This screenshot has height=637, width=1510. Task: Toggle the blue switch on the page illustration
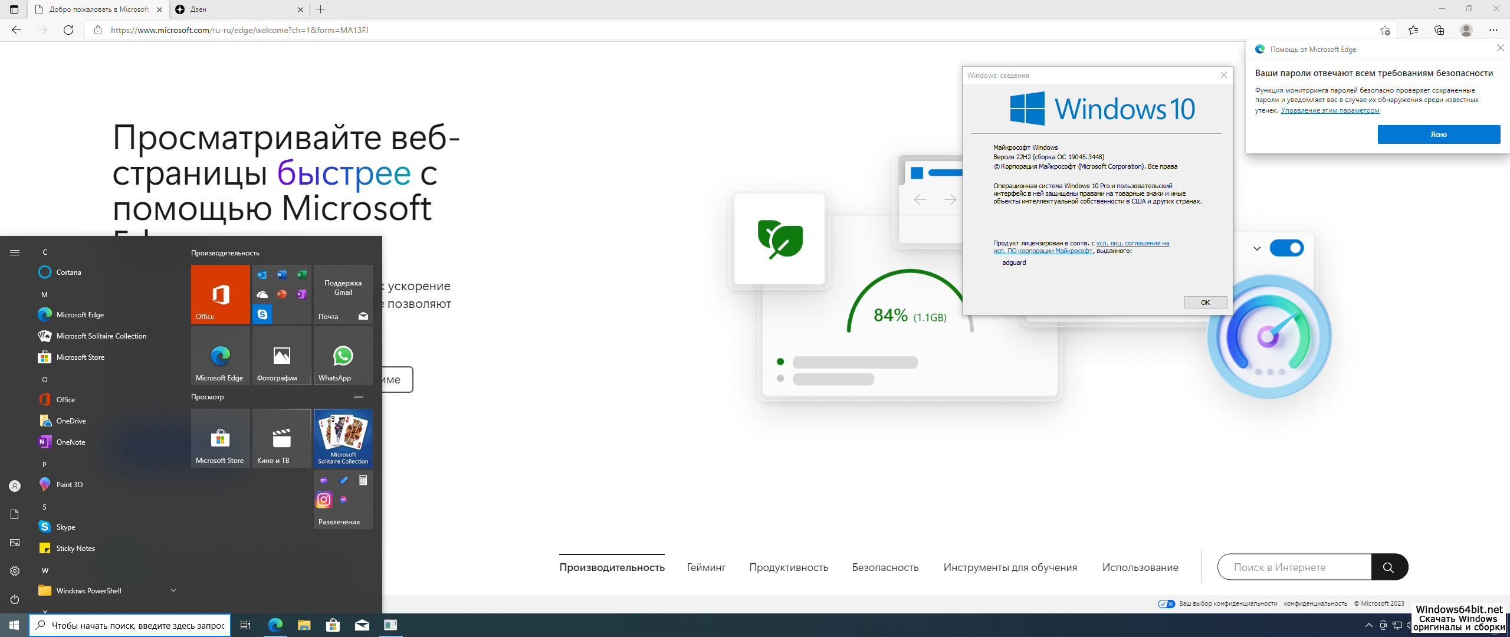1286,248
